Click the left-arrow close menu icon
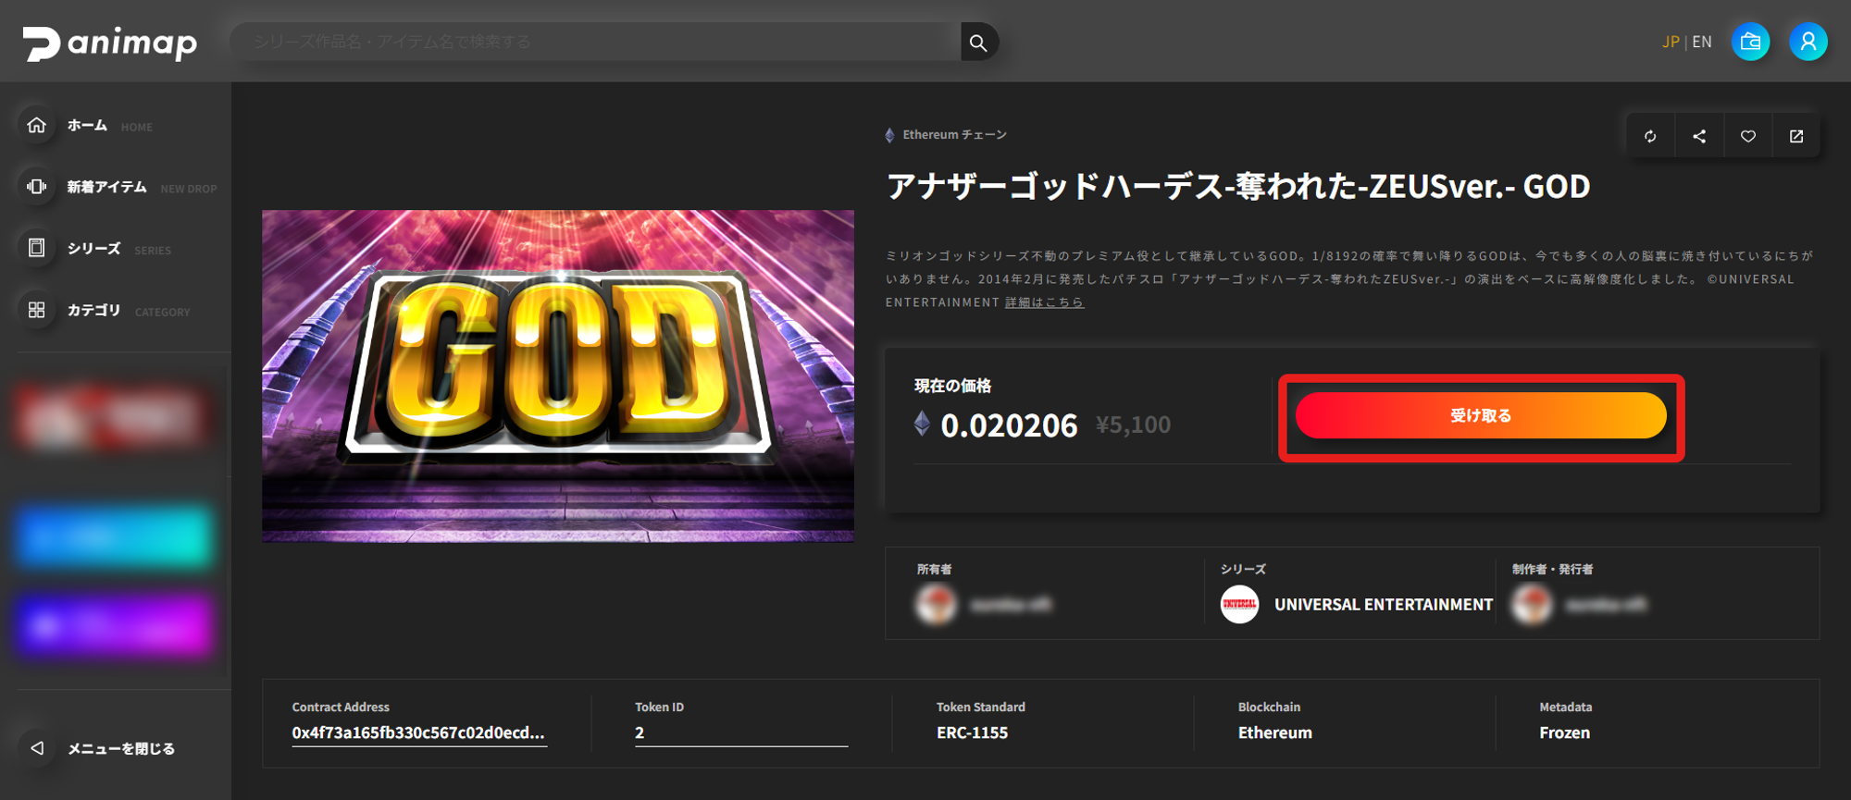This screenshot has width=1851, height=800. click(37, 748)
